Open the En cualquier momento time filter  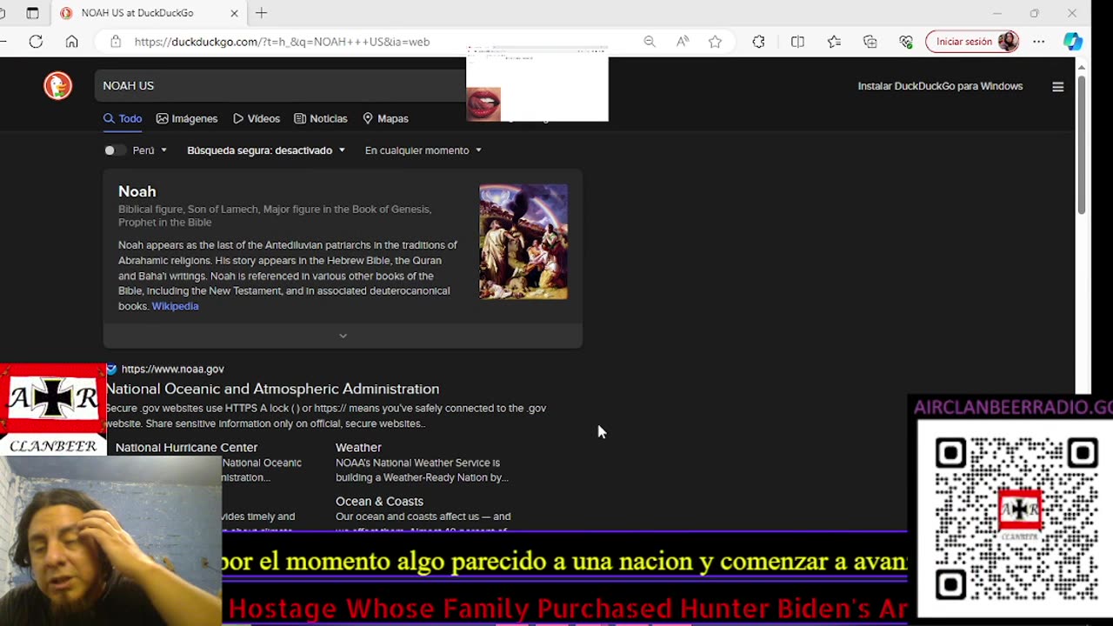point(423,150)
